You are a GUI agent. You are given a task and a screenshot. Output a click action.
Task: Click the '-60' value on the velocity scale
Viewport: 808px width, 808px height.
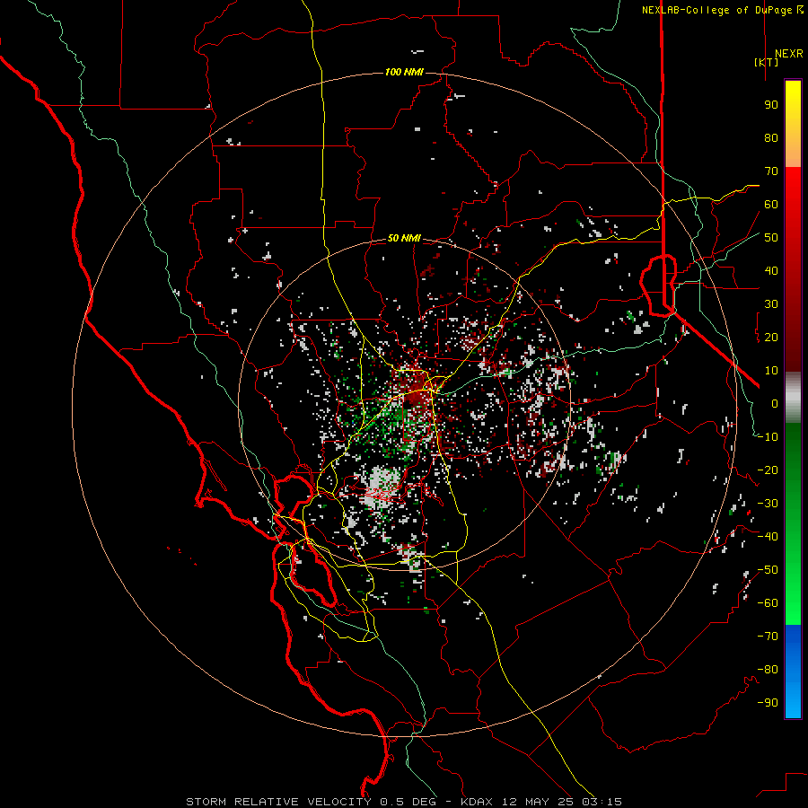click(x=768, y=603)
